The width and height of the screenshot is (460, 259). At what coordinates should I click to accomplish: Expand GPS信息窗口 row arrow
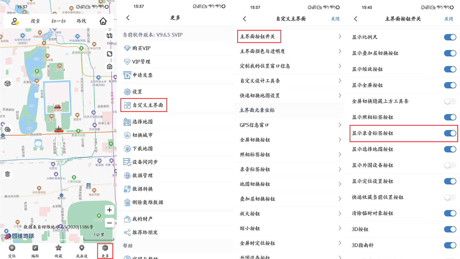click(340, 125)
